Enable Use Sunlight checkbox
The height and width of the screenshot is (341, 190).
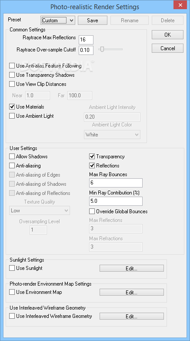12,268
